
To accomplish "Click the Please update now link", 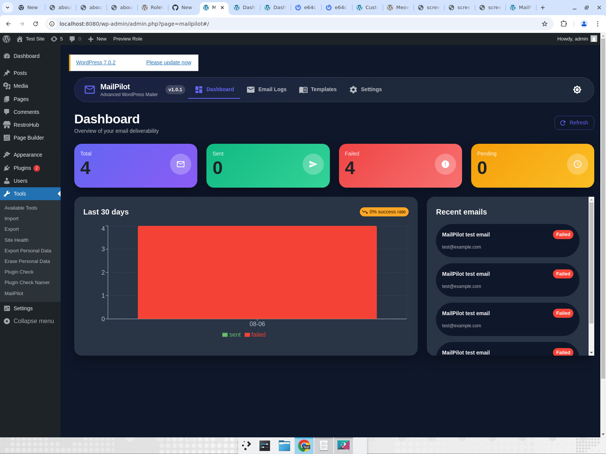I will point(169,62).
